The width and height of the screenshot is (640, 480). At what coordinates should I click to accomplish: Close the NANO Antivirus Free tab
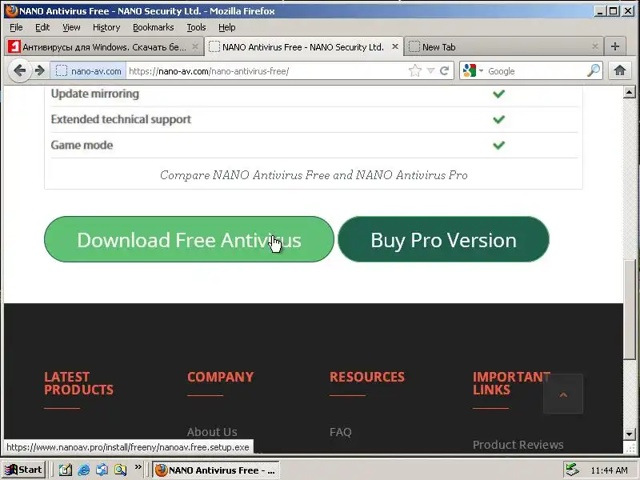(x=394, y=46)
